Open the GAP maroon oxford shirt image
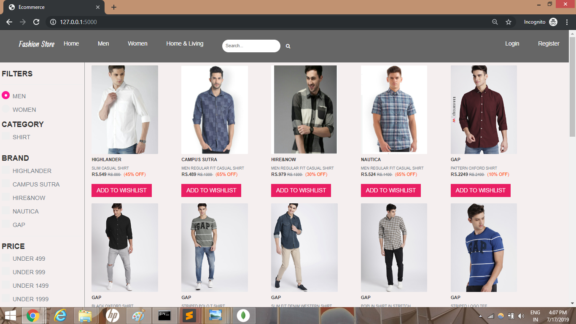The image size is (576, 324). pyautogui.click(x=484, y=110)
